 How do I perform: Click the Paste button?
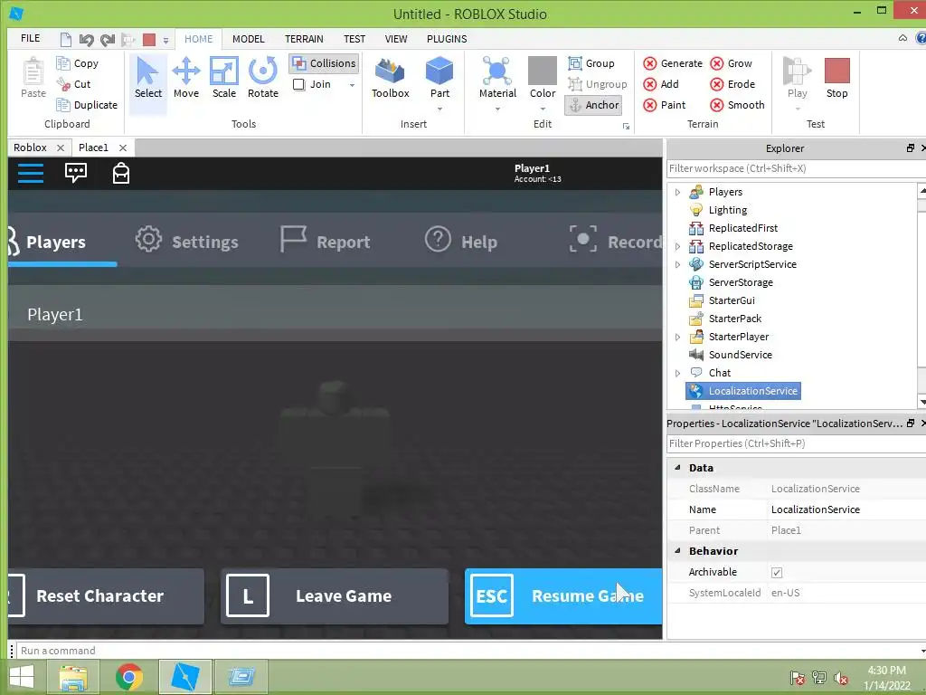point(33,78)
